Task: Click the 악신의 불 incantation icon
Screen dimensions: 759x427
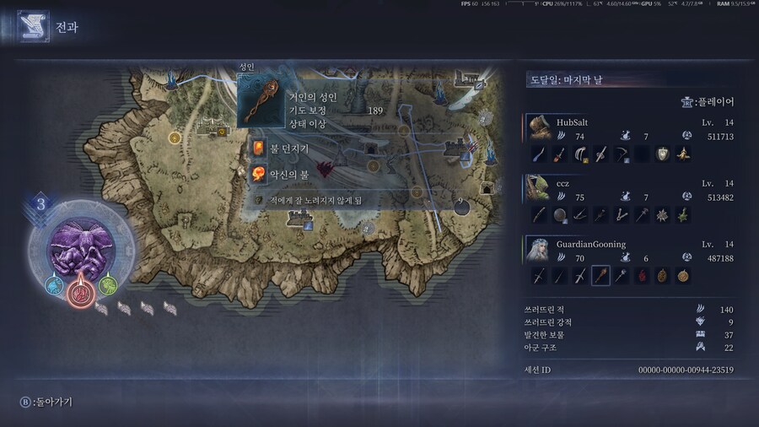Action: click(258, 174)
